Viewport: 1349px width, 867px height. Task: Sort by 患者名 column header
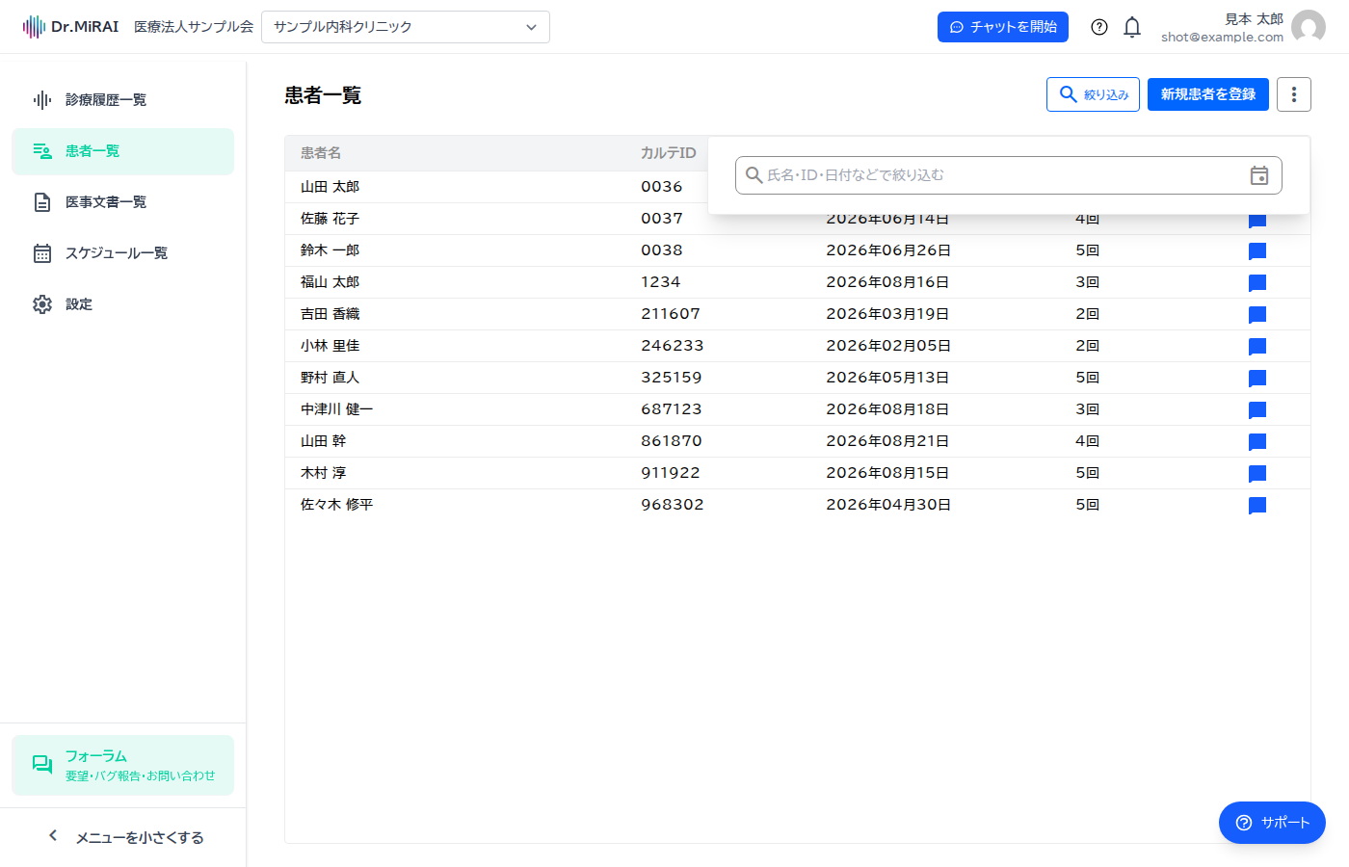coord(321,153)
